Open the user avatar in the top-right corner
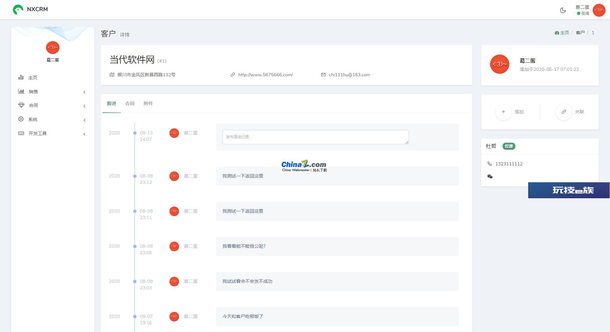Screen dimensions: 610x332 [598, 10]
